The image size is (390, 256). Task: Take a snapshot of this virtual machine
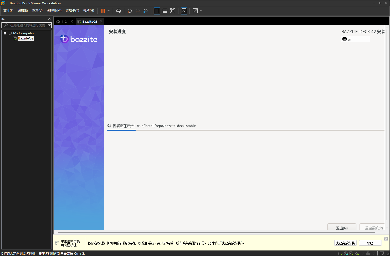click(130, 11)
